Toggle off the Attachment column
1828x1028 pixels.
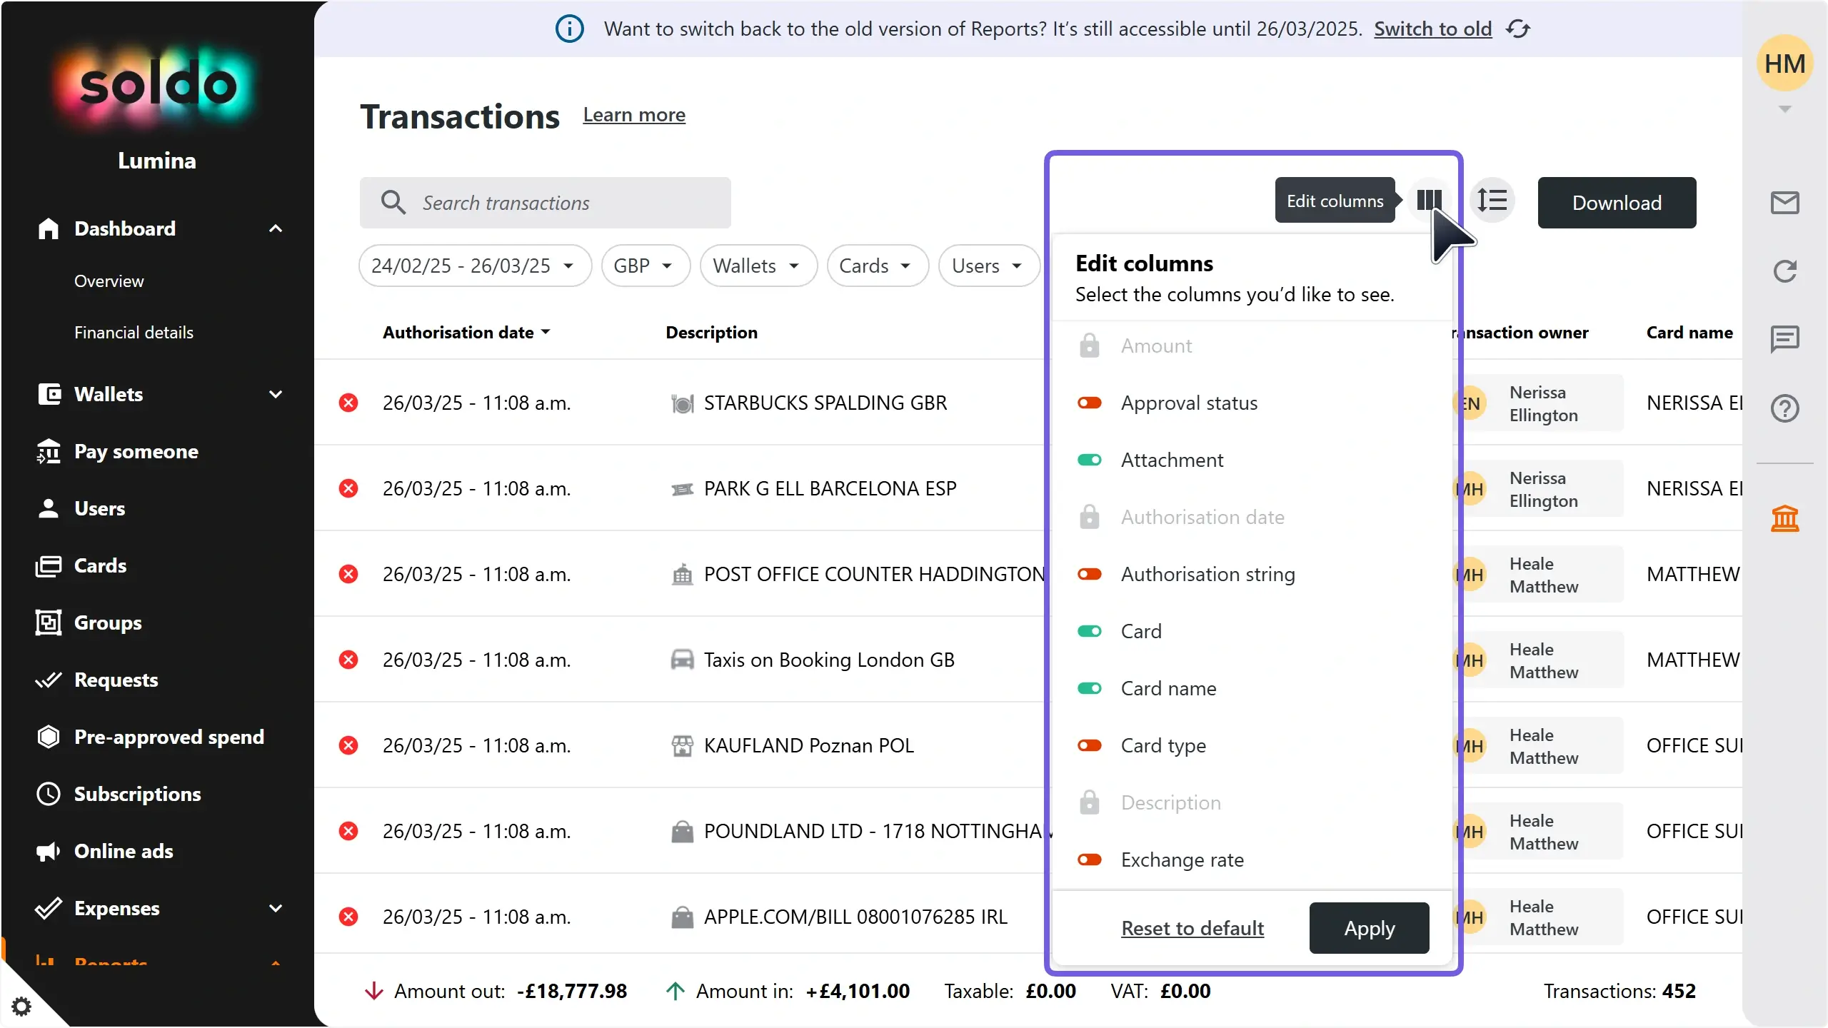pyautogui.click(x=1090, y=460)
